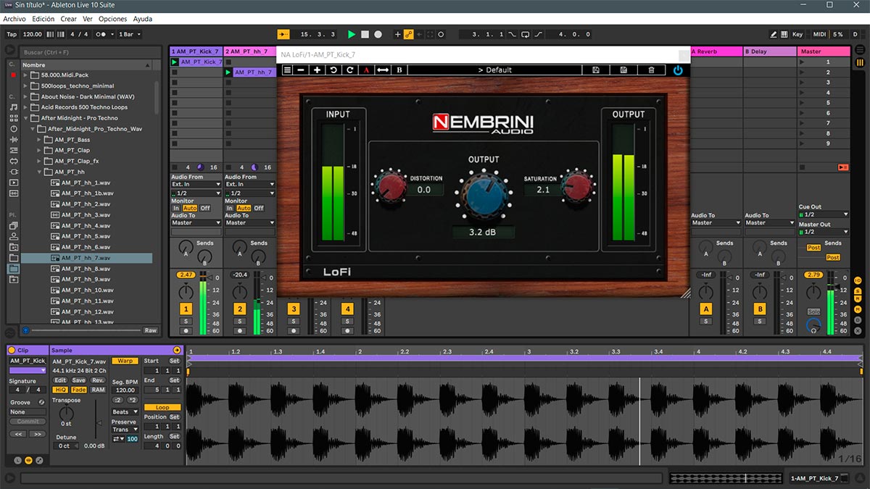Adjust the LoFi red Distortion knob
870x489 pixels.
(x=390, y=186)
